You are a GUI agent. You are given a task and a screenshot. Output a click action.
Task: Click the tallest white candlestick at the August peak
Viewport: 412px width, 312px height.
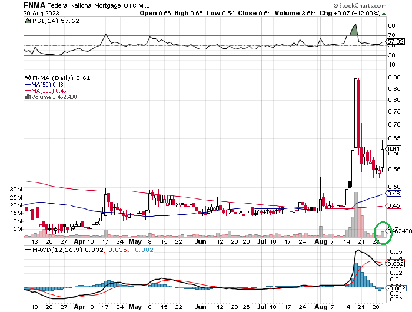356,113
